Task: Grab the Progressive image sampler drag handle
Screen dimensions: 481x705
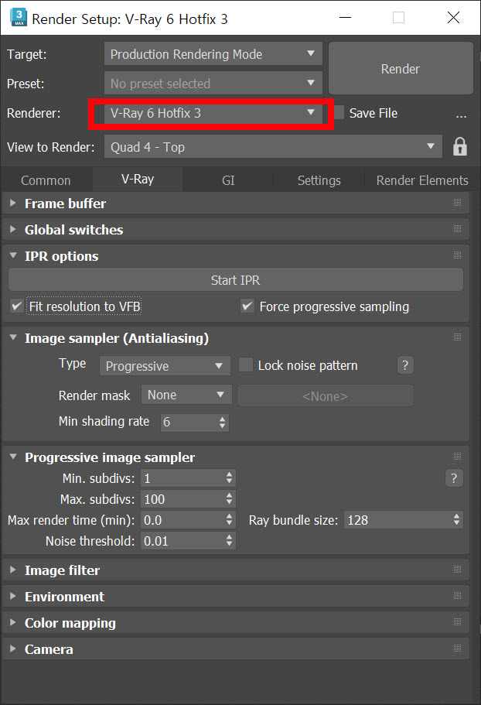Action: coord(457,457)
